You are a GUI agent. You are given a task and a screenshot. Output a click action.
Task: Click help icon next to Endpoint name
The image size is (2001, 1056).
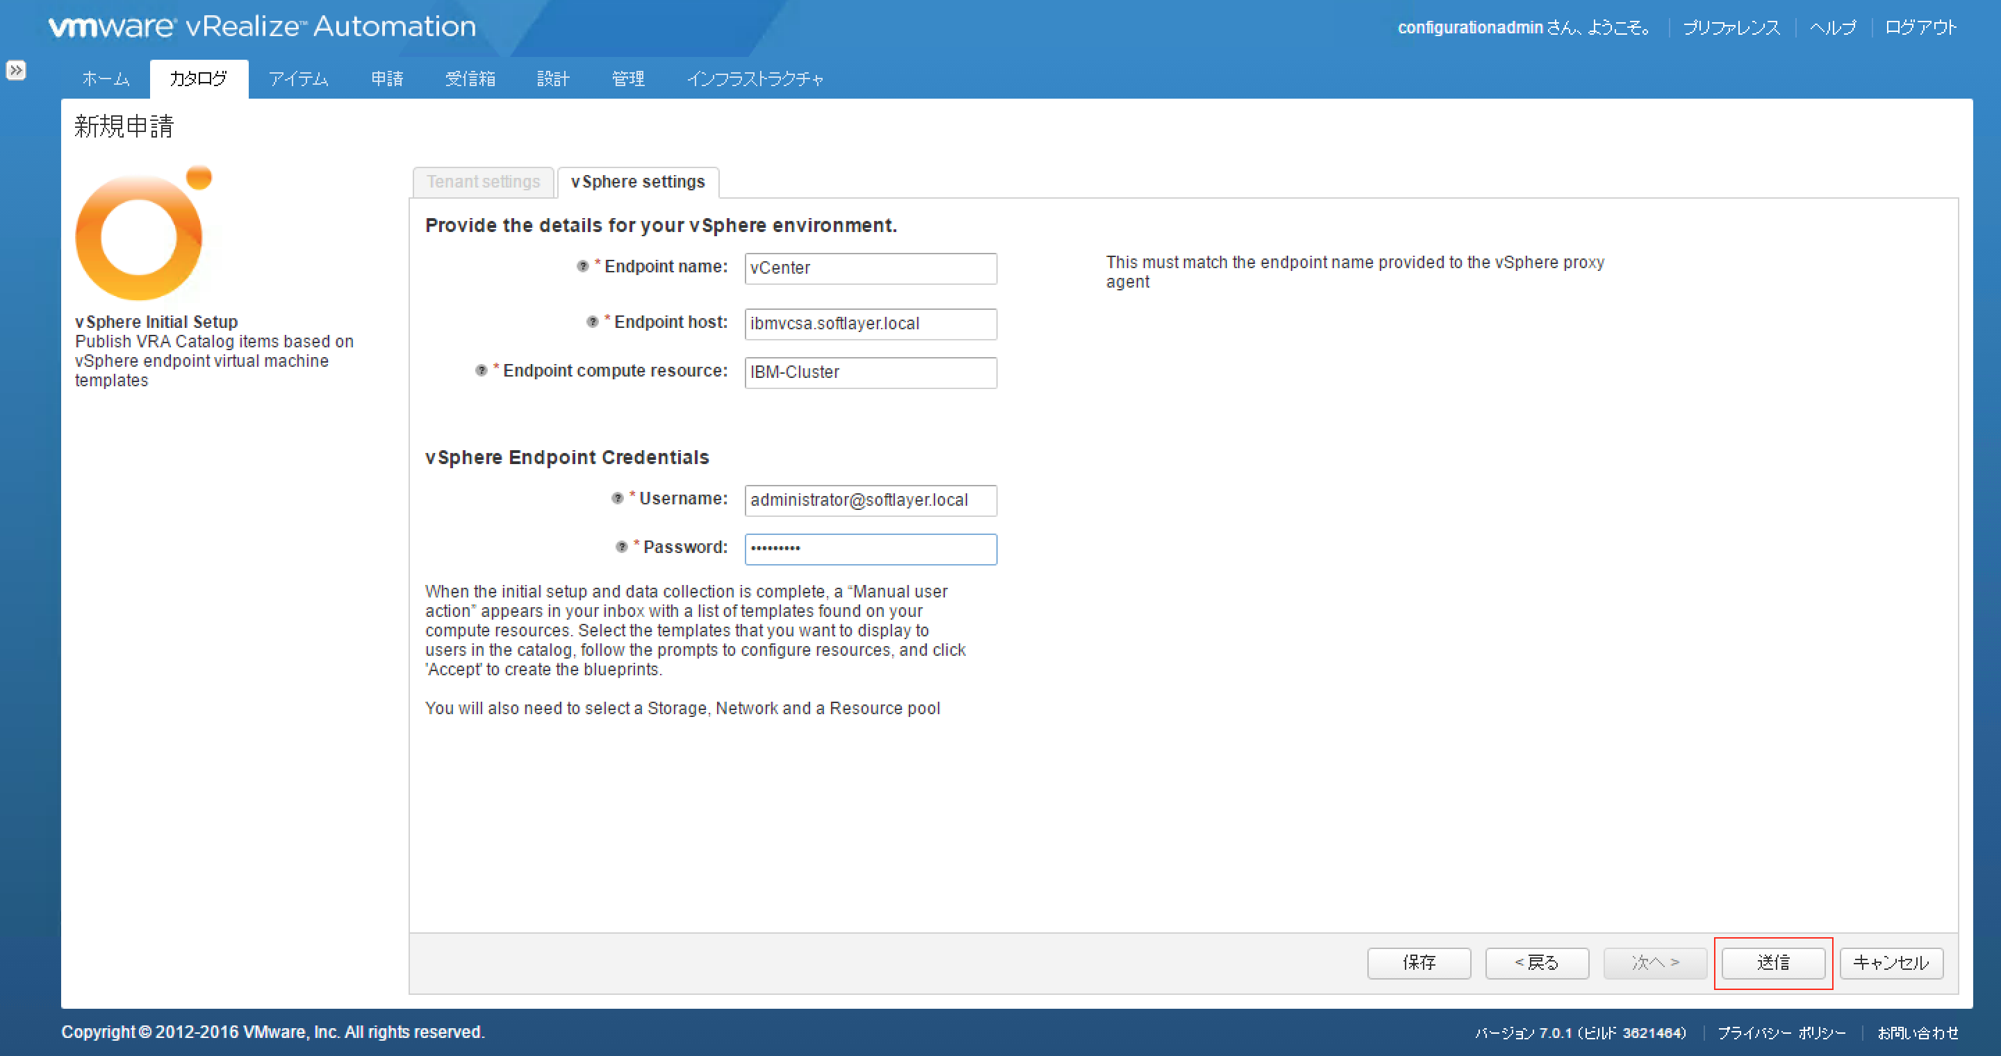[x=583, y=266]
